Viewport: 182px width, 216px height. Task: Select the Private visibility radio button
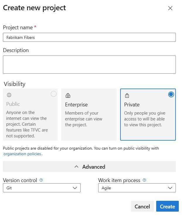pyautogui.click(x=171, y=94)
